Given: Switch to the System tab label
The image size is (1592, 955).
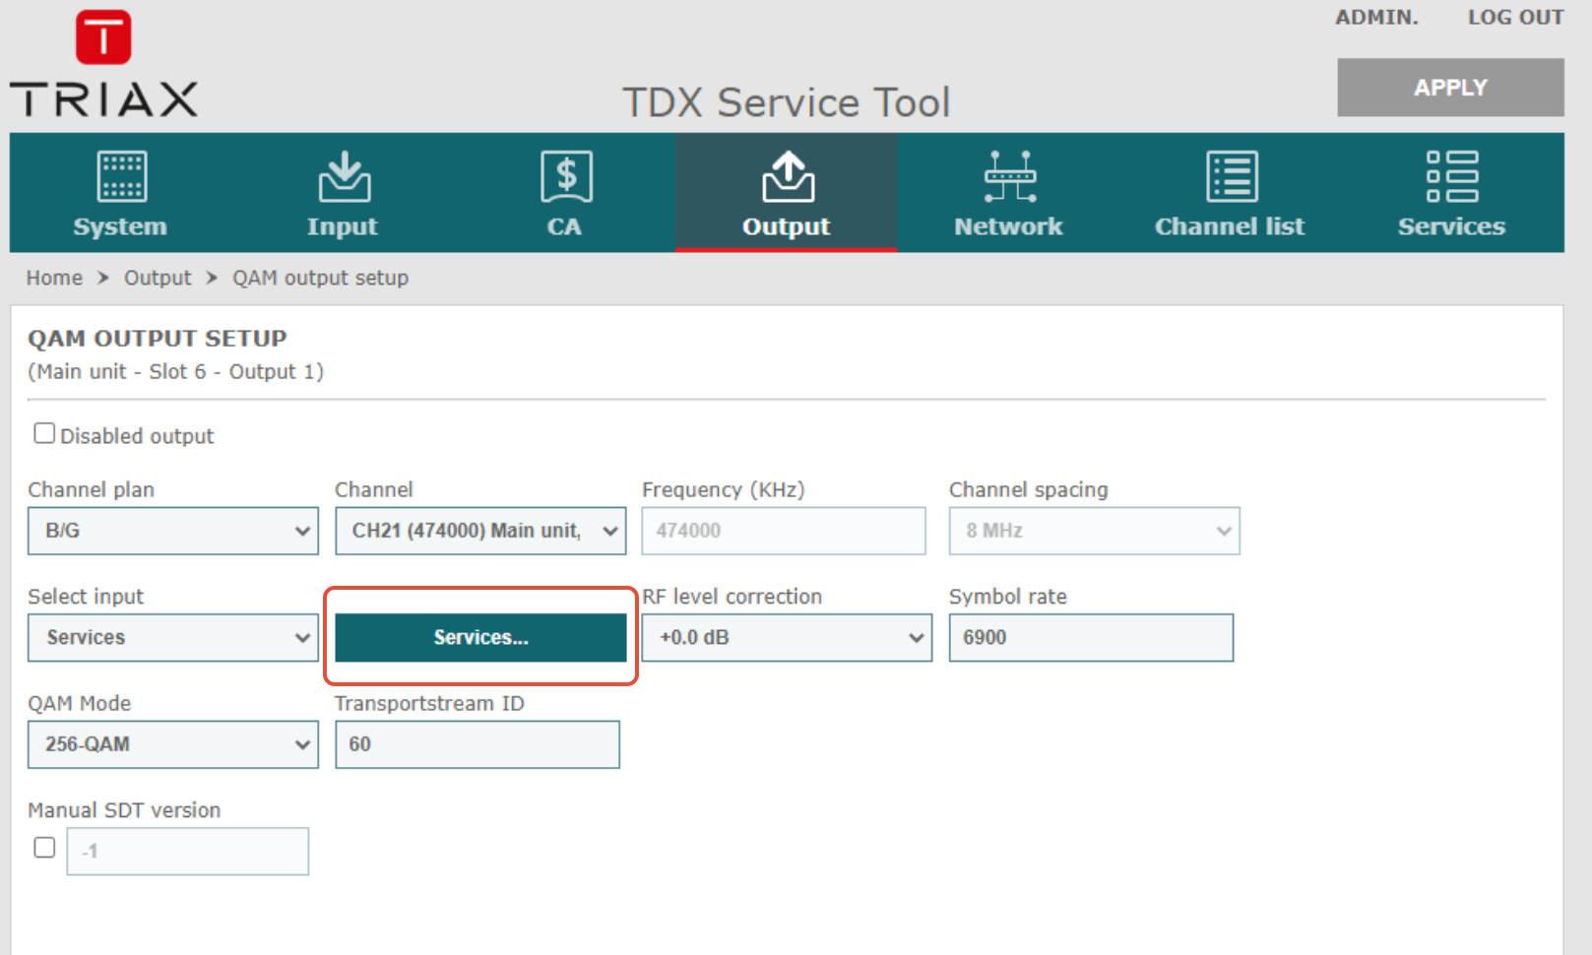Looking at the screenshot, I should pyautogui.click(x=120, y=226).
